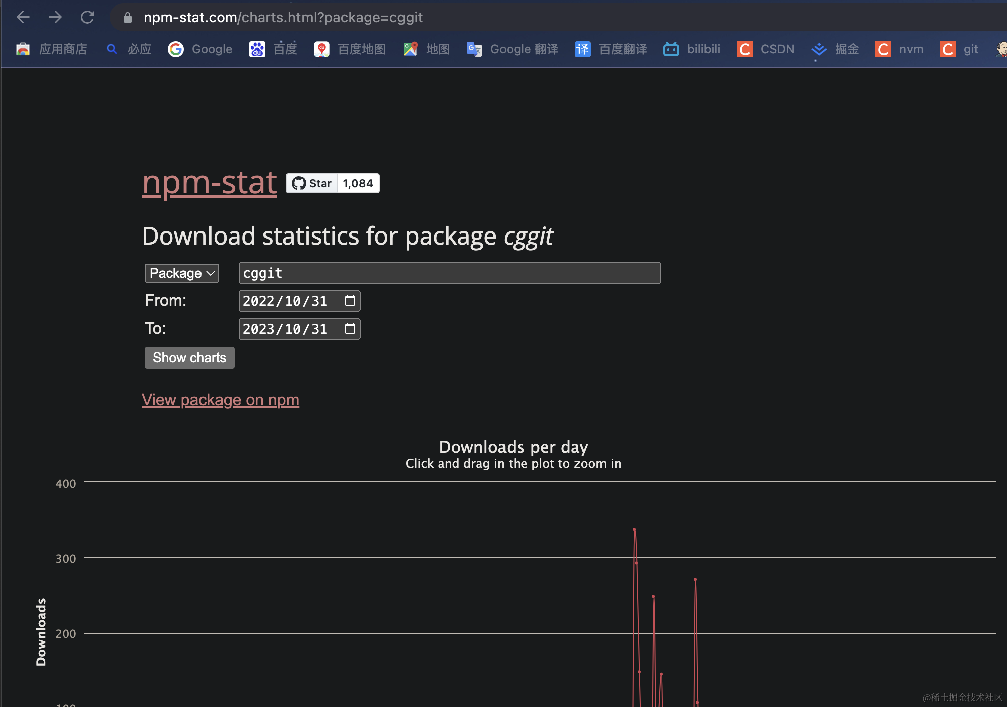This screenshot has width=1007, height=707.
Task: Open the From date calendar picker
Action: 350,301
